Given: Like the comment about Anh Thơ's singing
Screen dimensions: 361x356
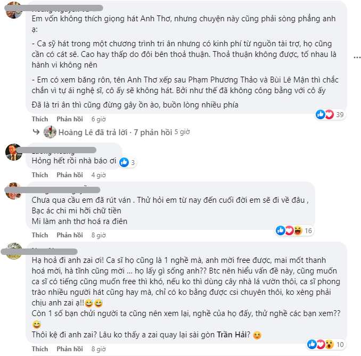Looking at the screenshot, I should (x=39, y=119).
